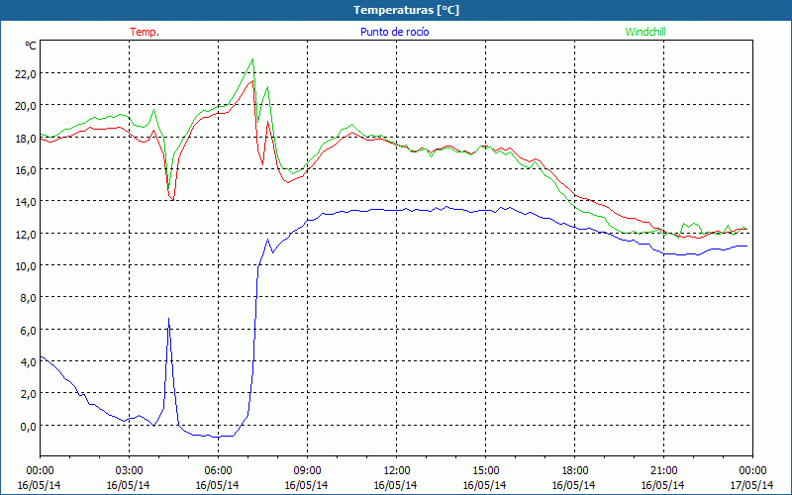Click the 0,0 y-axis value
The width and height of the screenshot is (792, 495).
pyautogui.click(x=29, y=427)
